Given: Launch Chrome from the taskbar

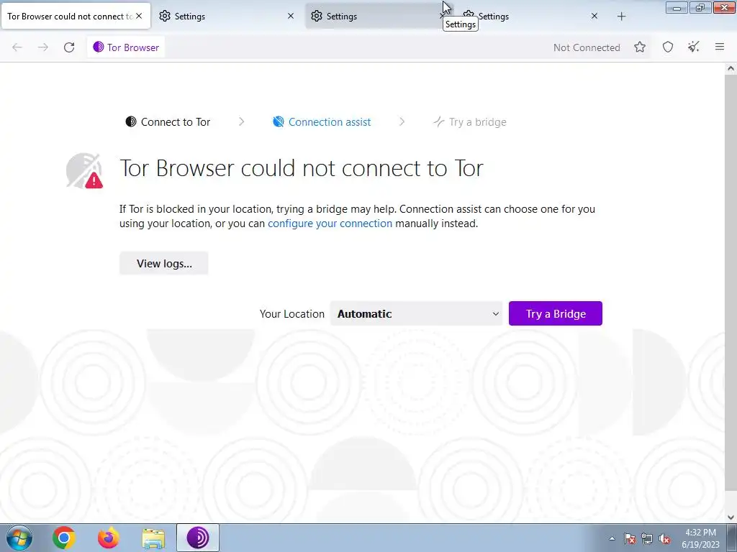Looking at the screenshot, I should point(64,538).
